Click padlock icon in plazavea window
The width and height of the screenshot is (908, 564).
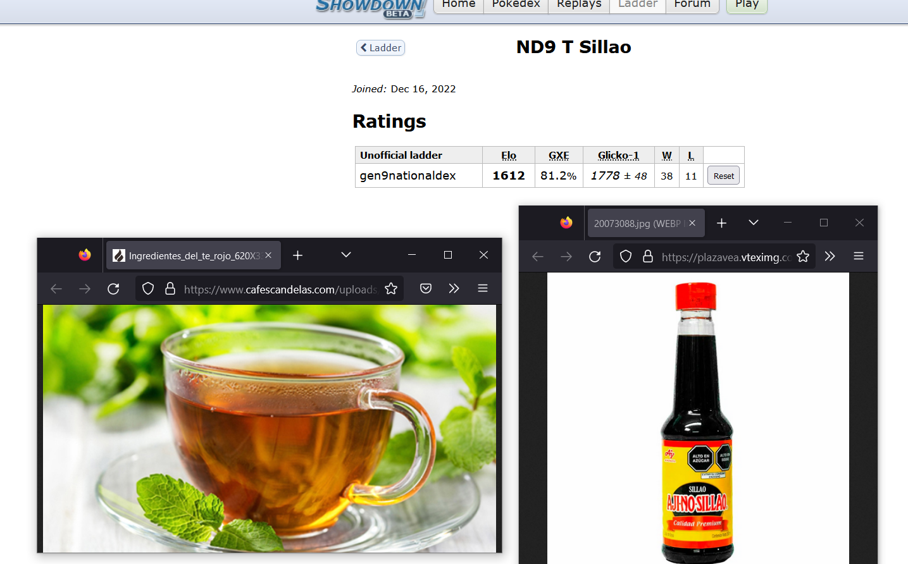tap(648, 257)
